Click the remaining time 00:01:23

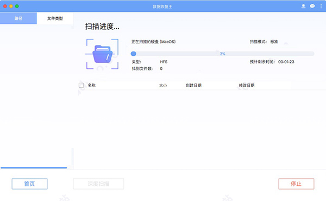point(286,62)
